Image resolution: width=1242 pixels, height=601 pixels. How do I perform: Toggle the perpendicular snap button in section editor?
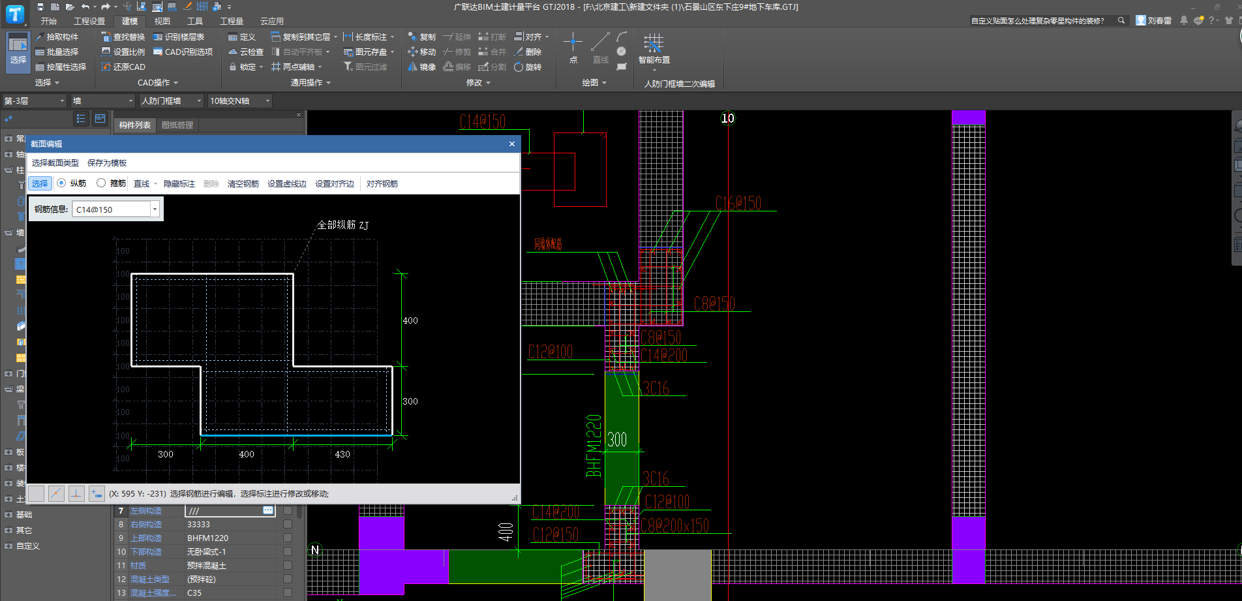click(76, 493)
